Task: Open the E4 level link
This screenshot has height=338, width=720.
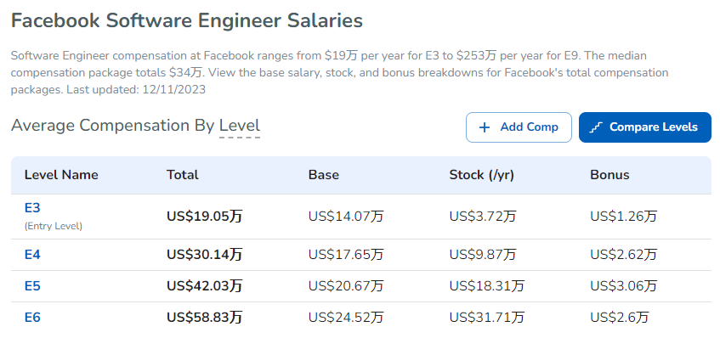Action: (32, 255)
